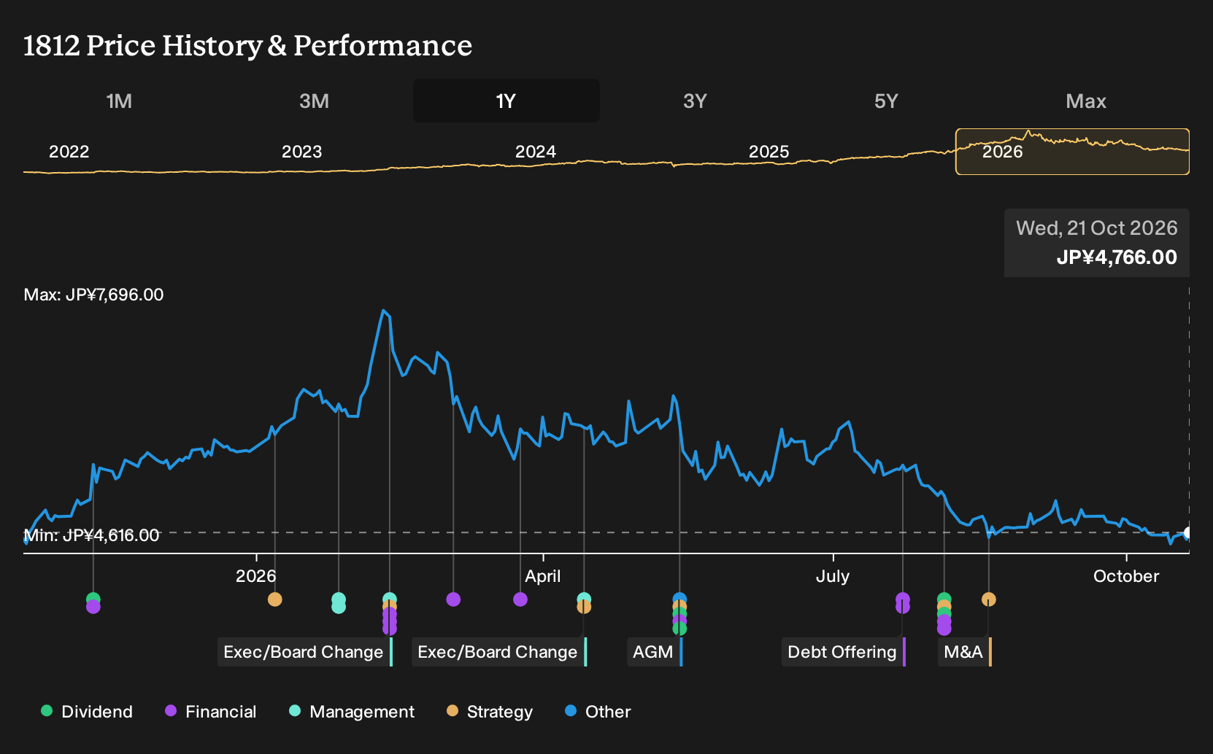This screenshot has width=1213, height=754.
Task: Click the orange Strategy event dot near 2026
Action: coord(274,599)
